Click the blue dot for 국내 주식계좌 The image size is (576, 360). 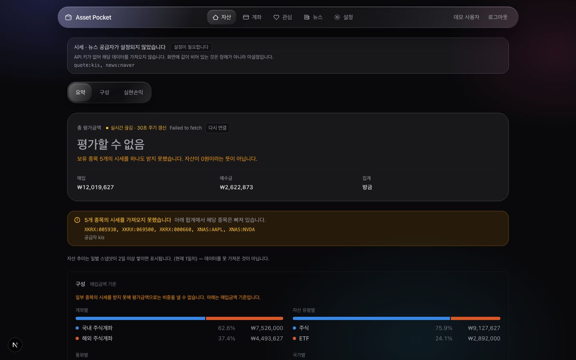(77, 328)
